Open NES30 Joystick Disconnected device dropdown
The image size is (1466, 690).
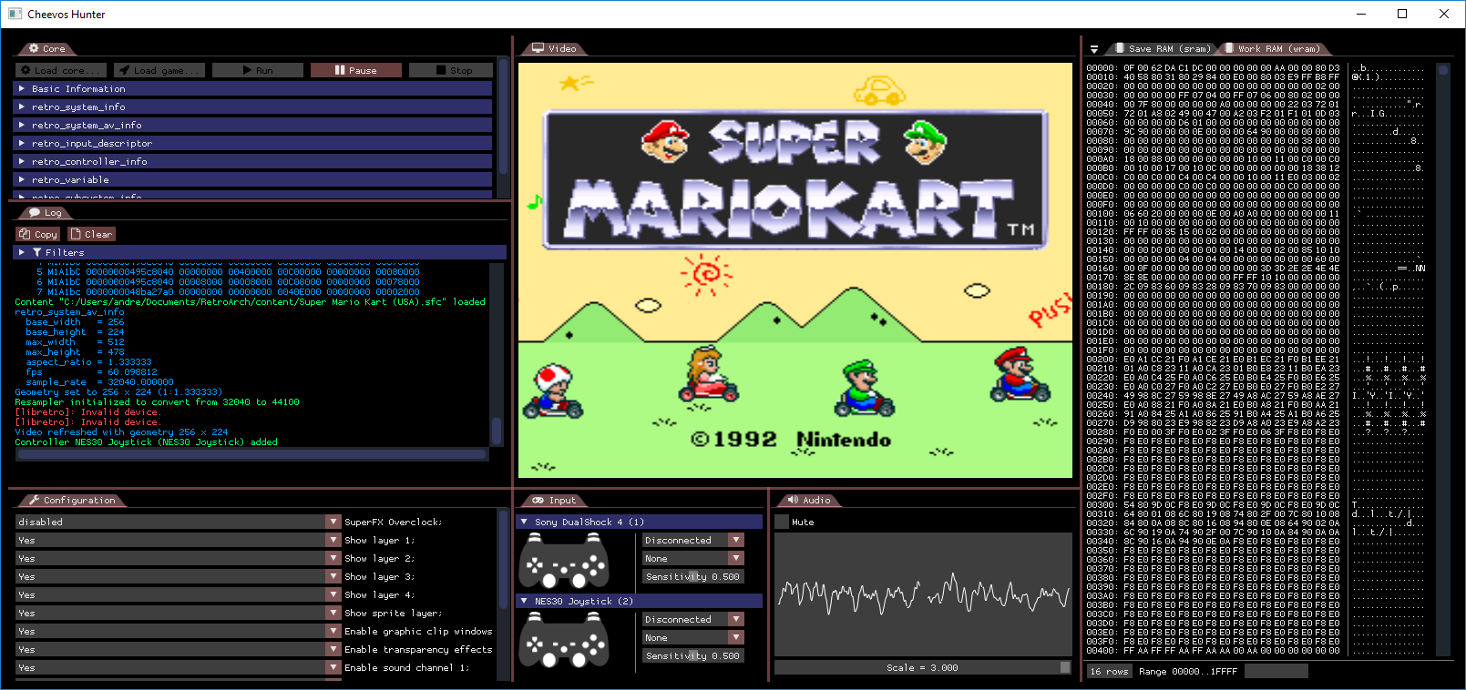tap(693, 619)
